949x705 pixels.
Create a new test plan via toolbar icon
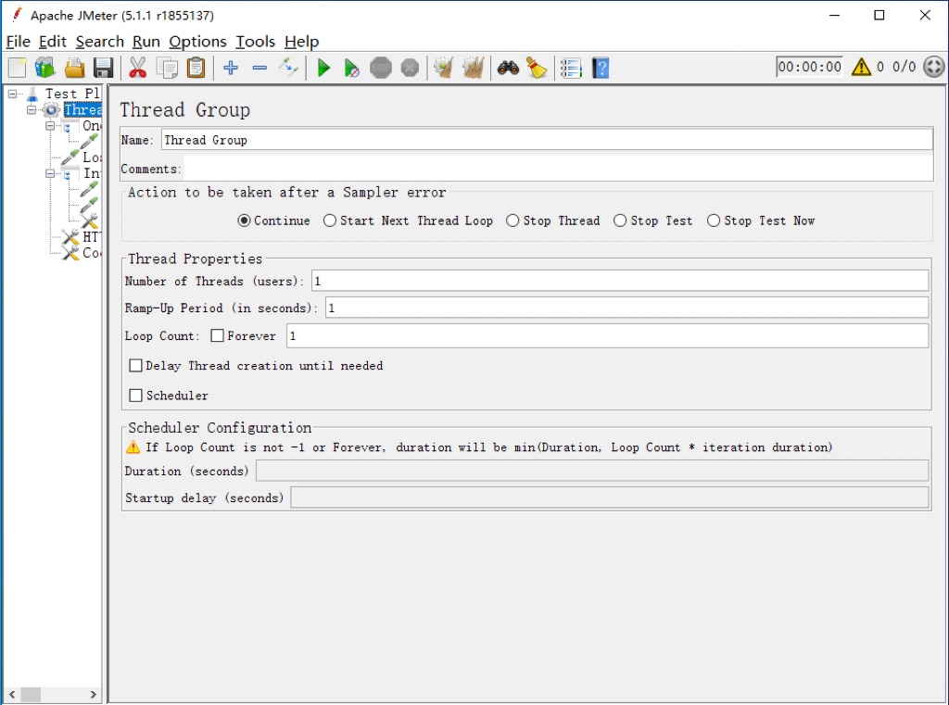point(17,68)
